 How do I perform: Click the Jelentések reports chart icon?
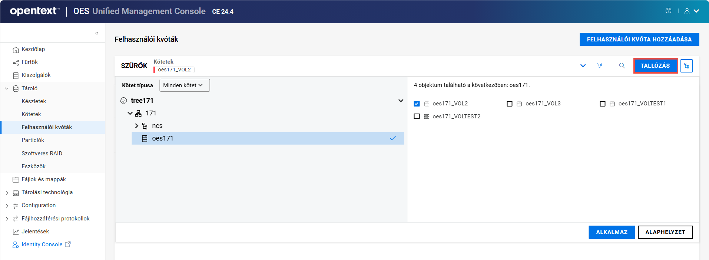tap(16, 232)
